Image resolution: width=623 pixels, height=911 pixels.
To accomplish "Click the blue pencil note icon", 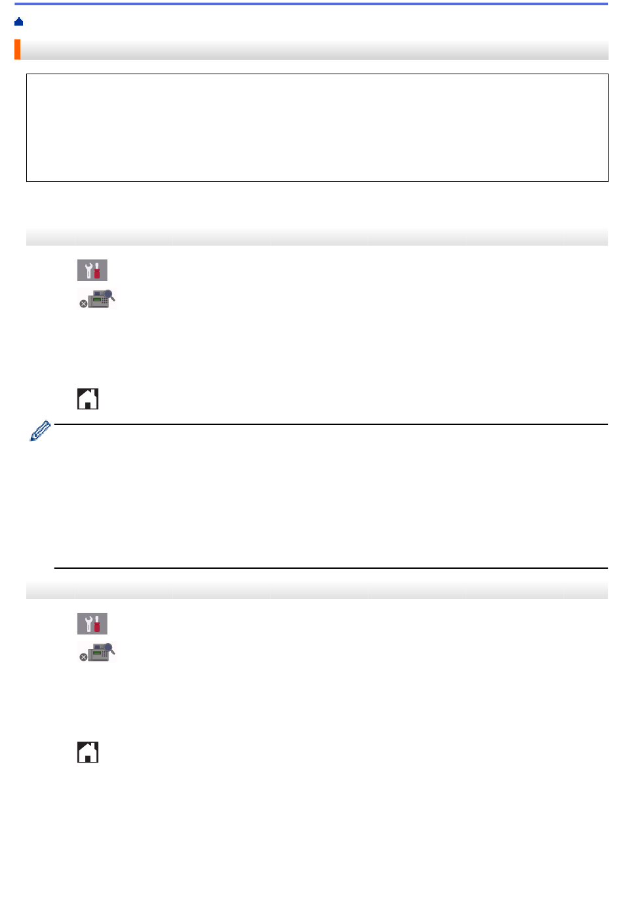I will tap(40, 430).
